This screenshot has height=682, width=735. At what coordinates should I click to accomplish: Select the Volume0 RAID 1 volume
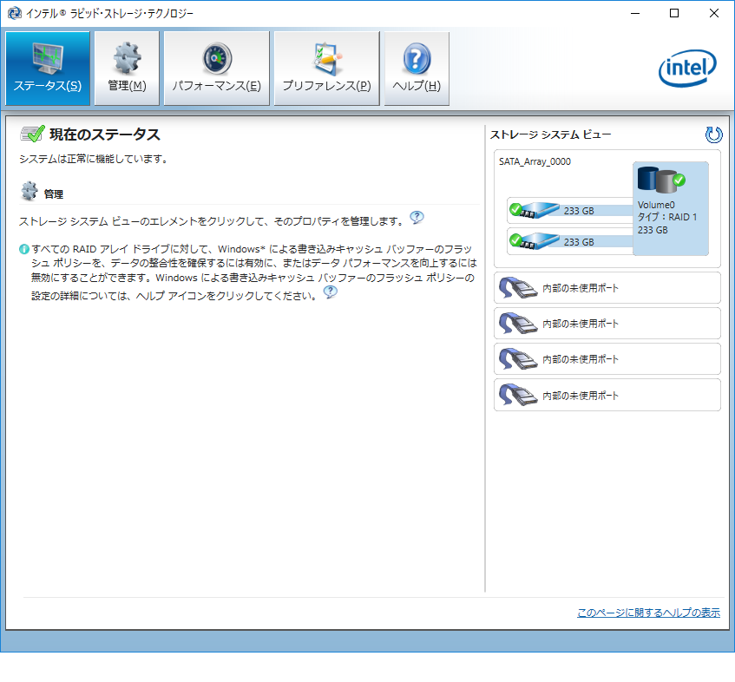(670, 208)
